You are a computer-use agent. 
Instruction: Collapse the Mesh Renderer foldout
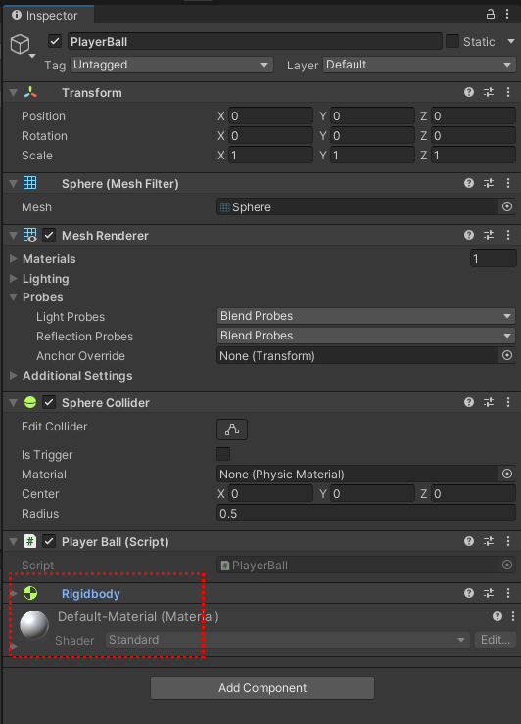coord(14,236)
